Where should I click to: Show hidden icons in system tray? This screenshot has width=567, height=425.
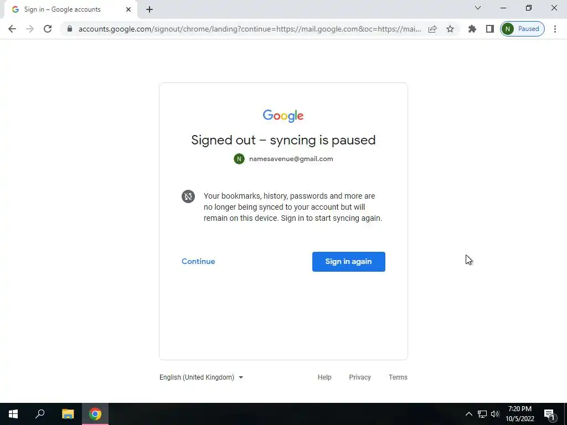pyautogui.click(x=468, y=414)
